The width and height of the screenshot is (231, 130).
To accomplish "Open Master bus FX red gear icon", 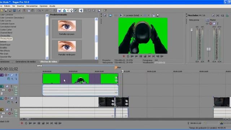I will coord(210,23).
